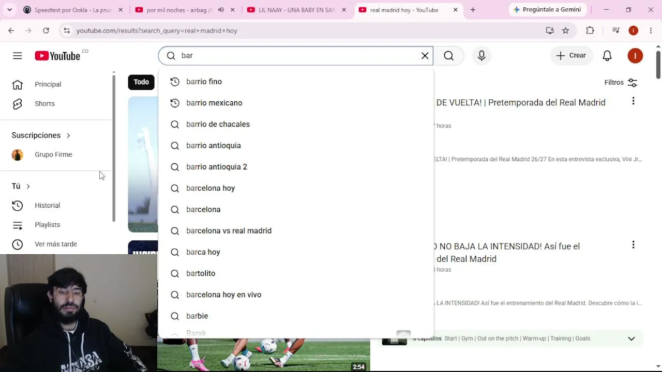Image resolution: width=662 pixels, height=372 pixels.
Task: Open the tab search dropdown arrow
Action: tap(9, 10)
